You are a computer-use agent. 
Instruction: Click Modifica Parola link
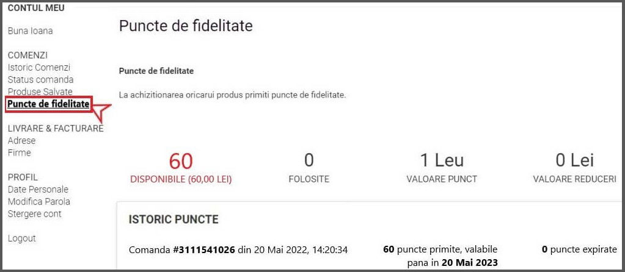tap(38, 201)
